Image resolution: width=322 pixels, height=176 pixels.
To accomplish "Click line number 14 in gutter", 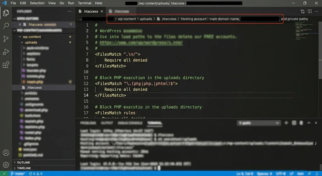I will coord(86,95).
